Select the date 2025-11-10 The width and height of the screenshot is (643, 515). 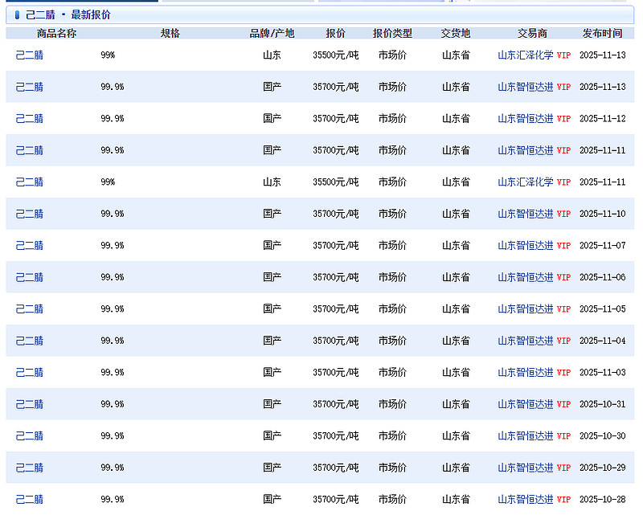602,214
